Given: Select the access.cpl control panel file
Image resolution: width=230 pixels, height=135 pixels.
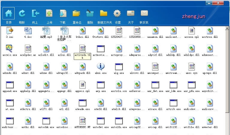Looking at the screenshot, I should 191,31.
